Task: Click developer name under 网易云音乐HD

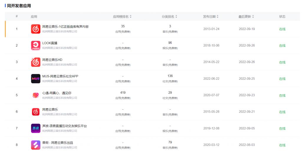Action: 60,65
